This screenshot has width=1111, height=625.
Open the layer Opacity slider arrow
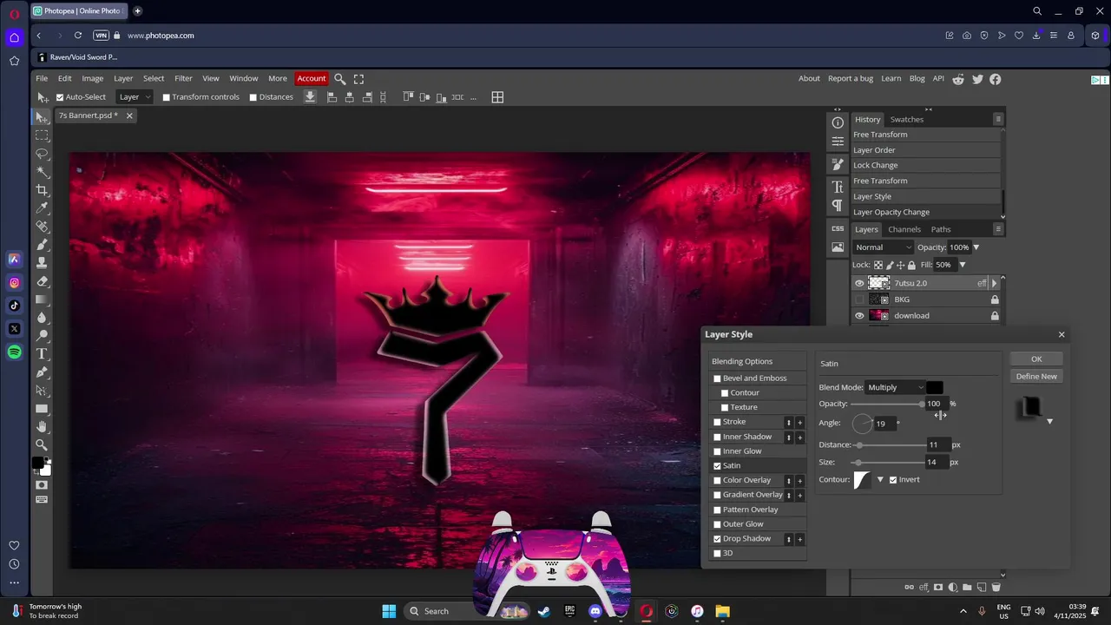point(976,247)
